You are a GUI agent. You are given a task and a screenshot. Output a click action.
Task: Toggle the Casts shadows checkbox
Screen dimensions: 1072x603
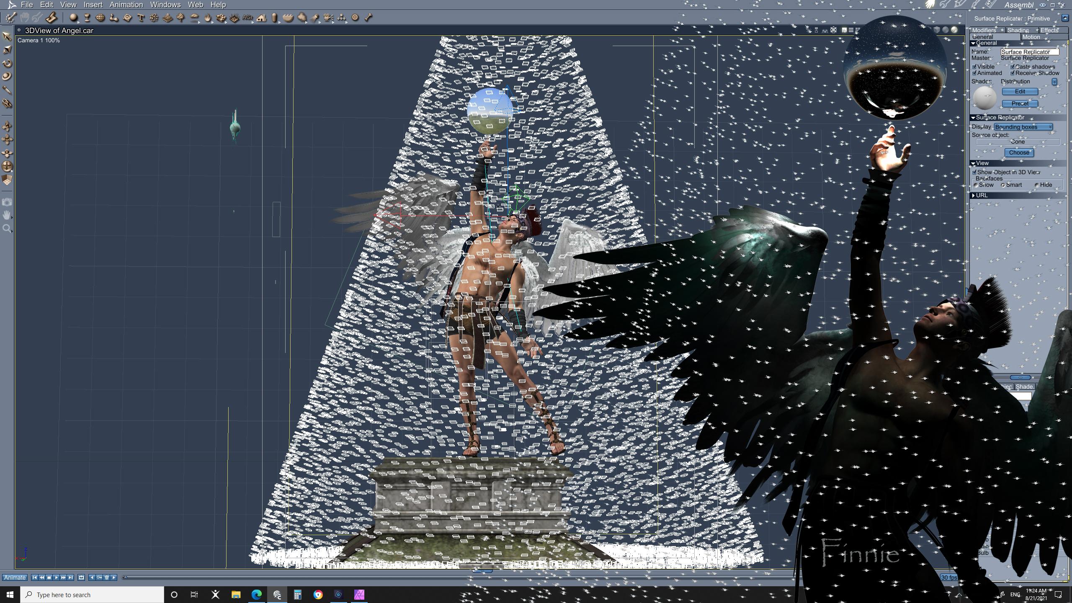click(x=1013, y=67)
